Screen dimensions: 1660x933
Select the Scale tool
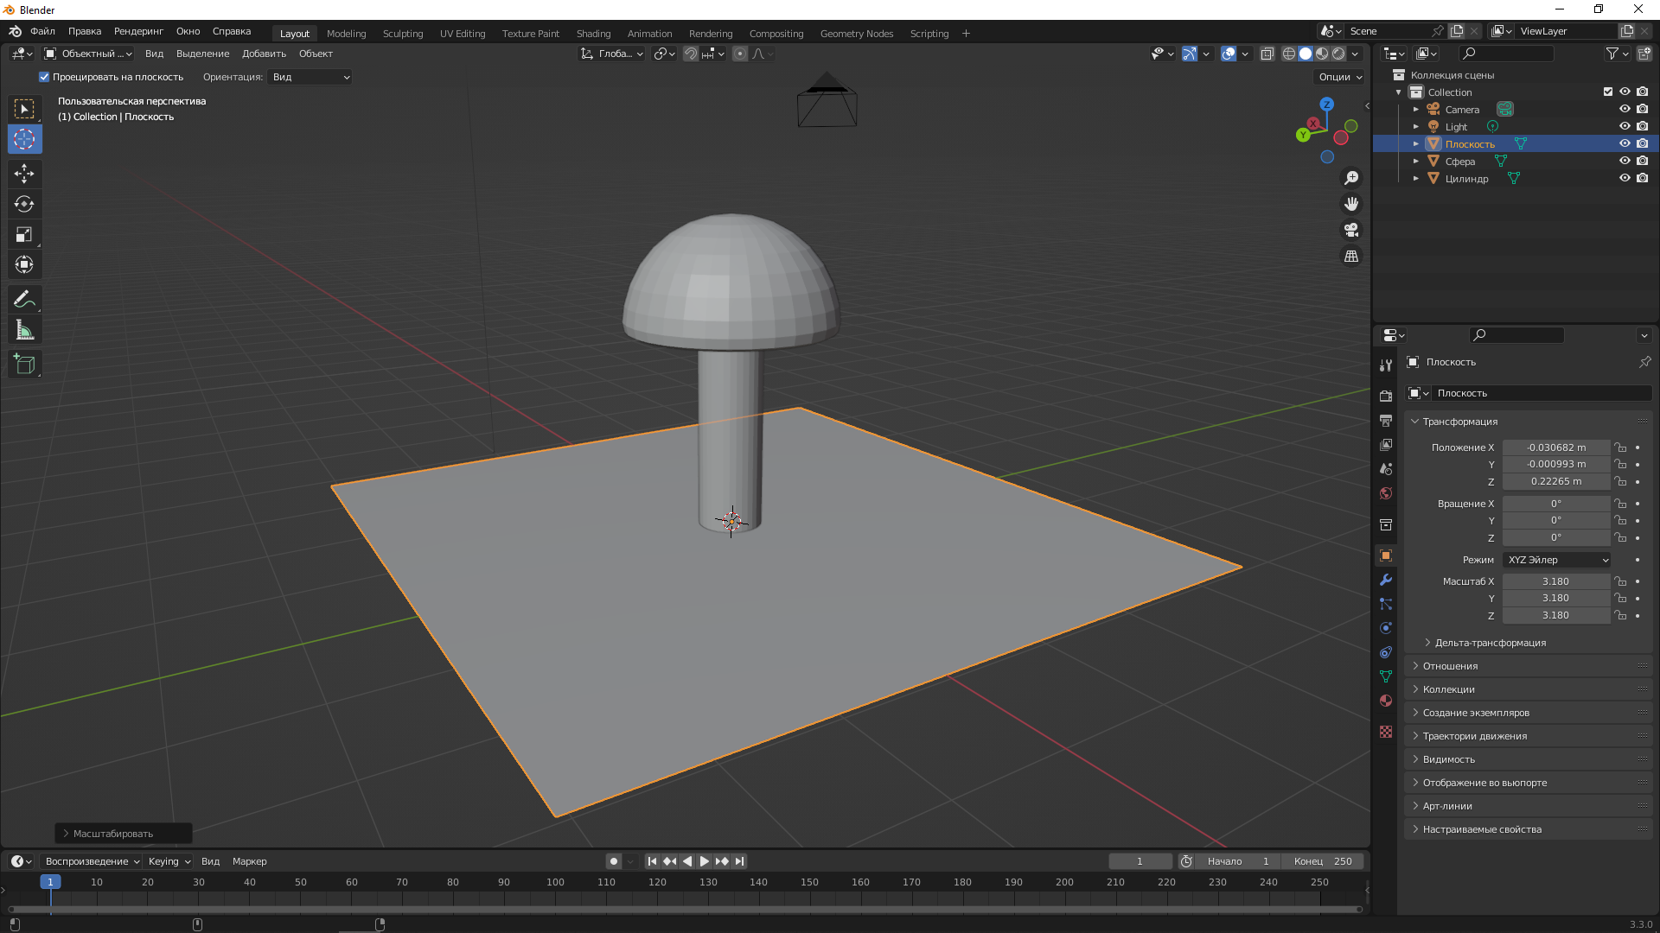tap(24, 234)
